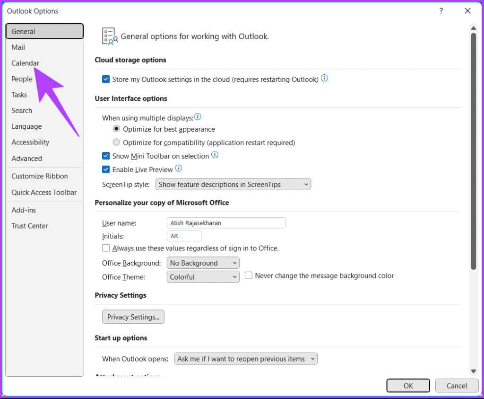
Task: Open the Mail options category
Action: (x=44, y=47)
